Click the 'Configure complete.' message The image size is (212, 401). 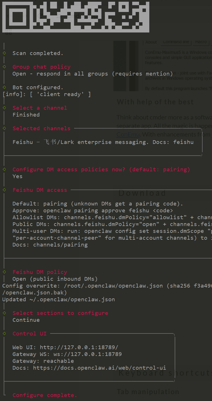45,395
